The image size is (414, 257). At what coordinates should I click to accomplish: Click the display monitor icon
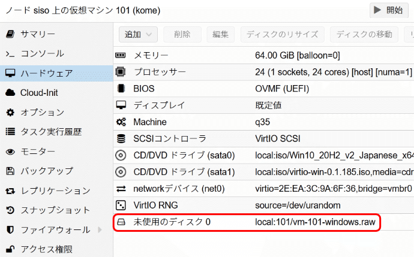pyautogui.click(x=121, y=105)
